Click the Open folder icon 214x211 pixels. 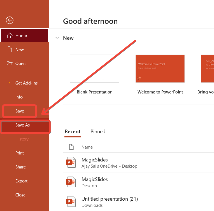(10, 64)
